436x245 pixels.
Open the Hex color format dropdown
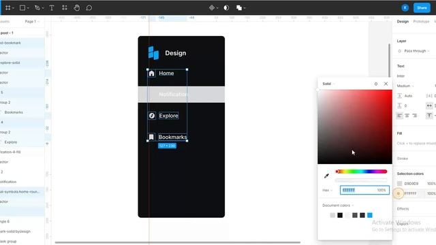tap(328, 191)
